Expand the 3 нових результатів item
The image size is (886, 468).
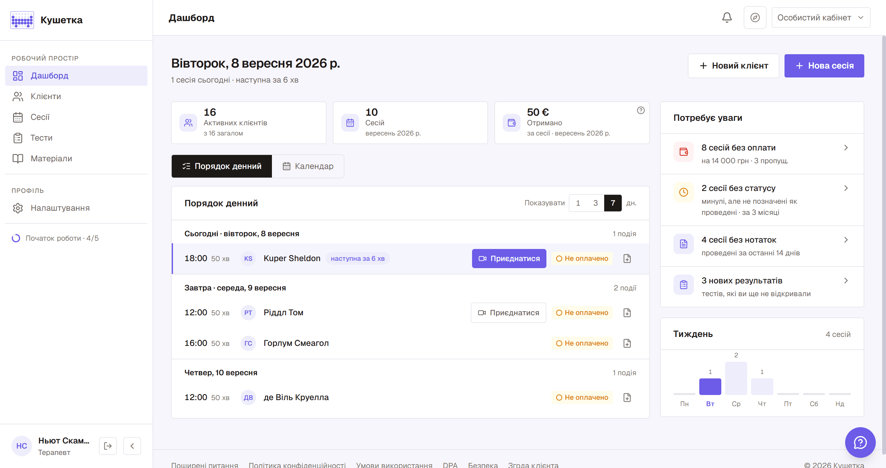(x=762, y=287)
